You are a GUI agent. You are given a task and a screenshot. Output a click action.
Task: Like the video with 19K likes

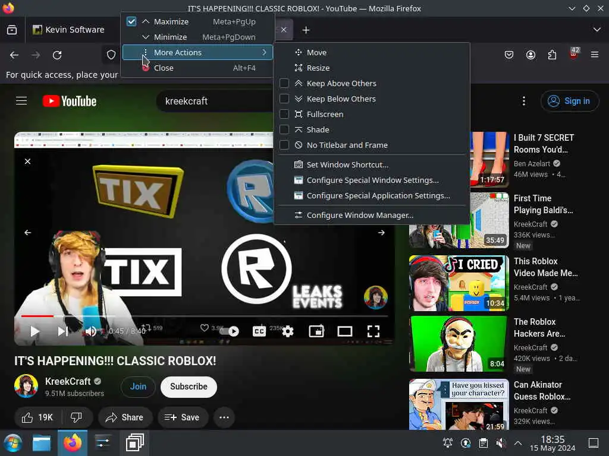(37, 417)
